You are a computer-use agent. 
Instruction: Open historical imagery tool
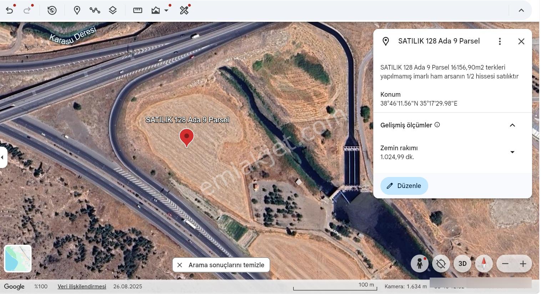[x=52, y=10]
